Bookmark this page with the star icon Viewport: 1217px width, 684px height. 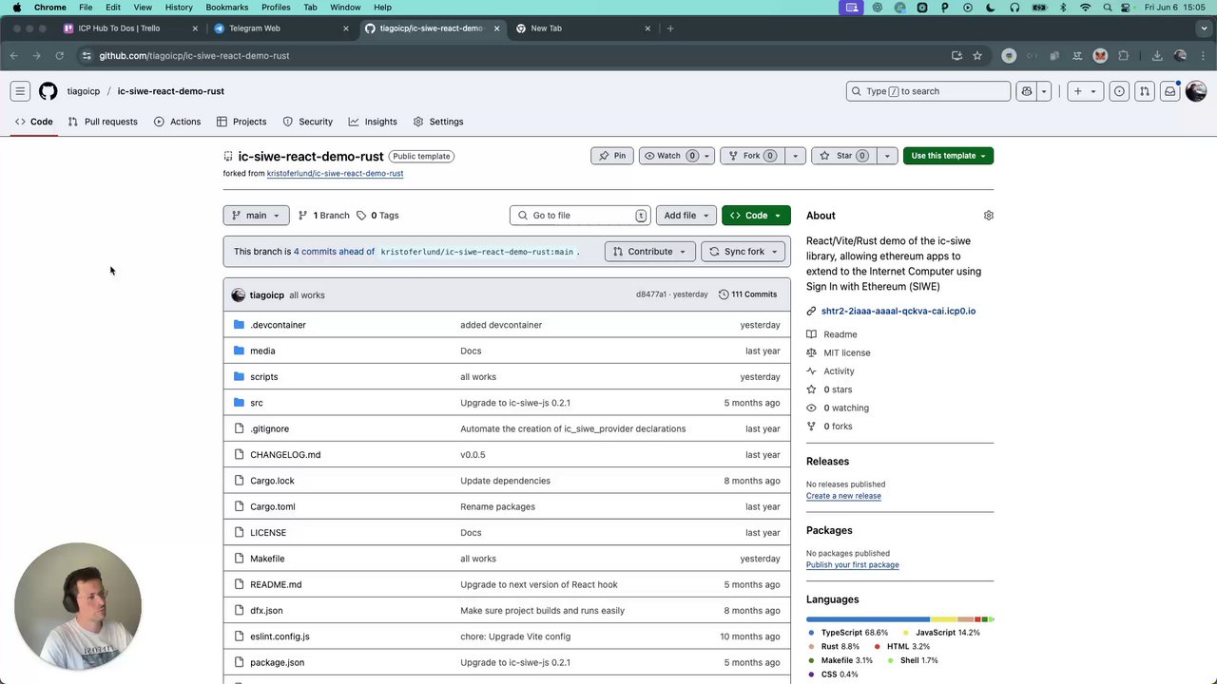point(977,56)
